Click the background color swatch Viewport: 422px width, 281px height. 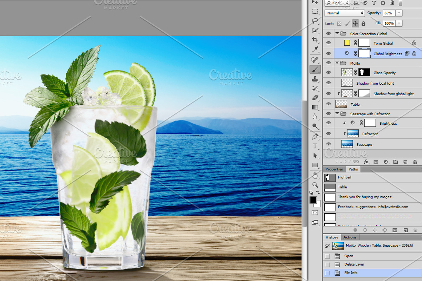(318, 204)
